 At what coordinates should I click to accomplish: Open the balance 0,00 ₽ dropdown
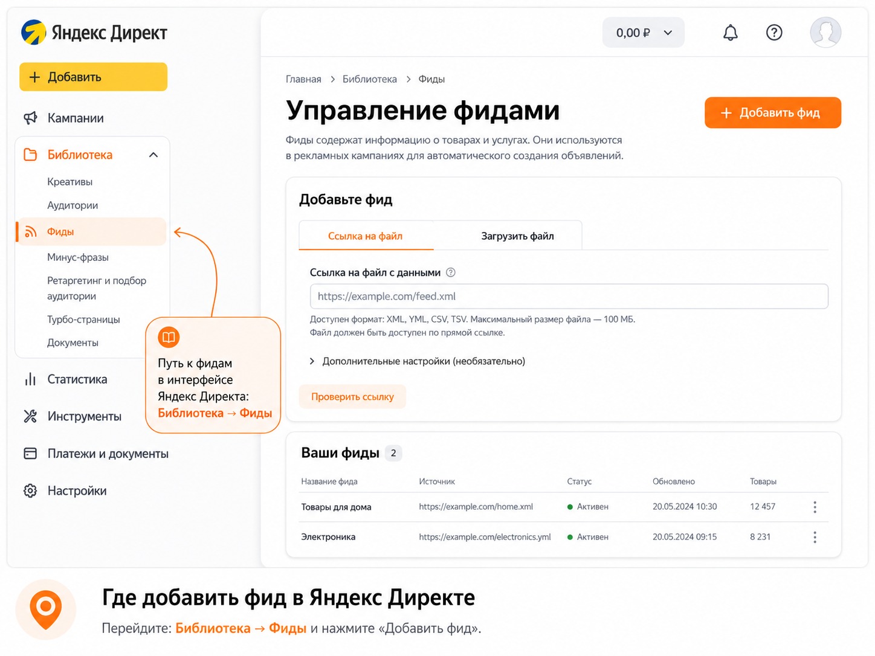[x=644, y=33]
